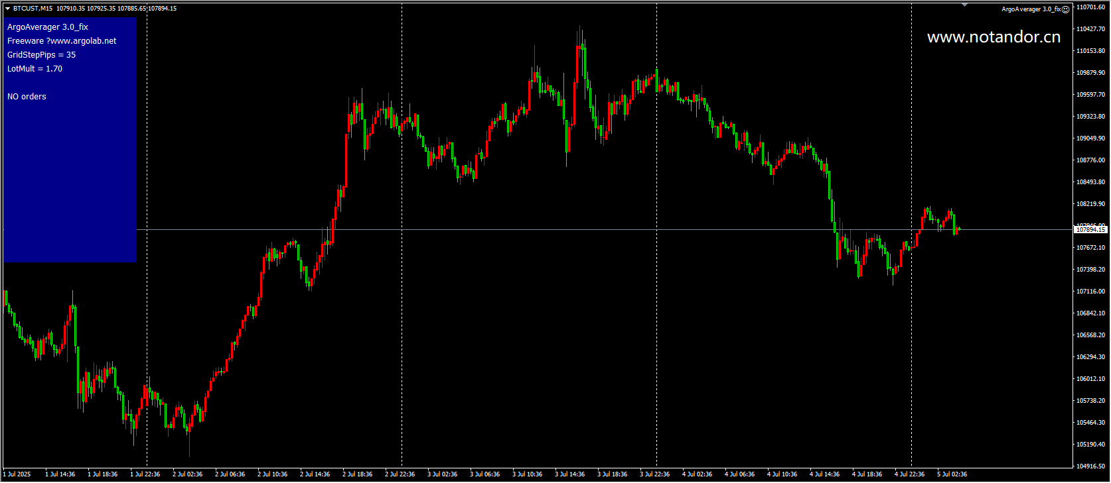Click 107398.20 on the price scale
Viewport: 1111px width, 483px height.
coord(1091,270)
